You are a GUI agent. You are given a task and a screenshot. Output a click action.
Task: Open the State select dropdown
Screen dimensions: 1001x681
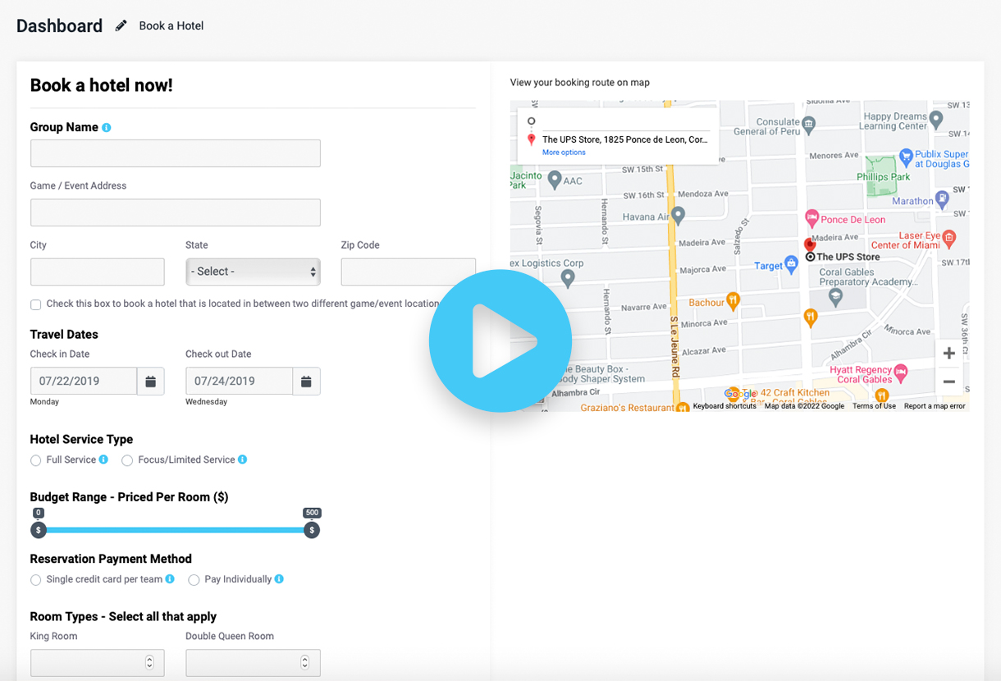click(x=253, y=272)
